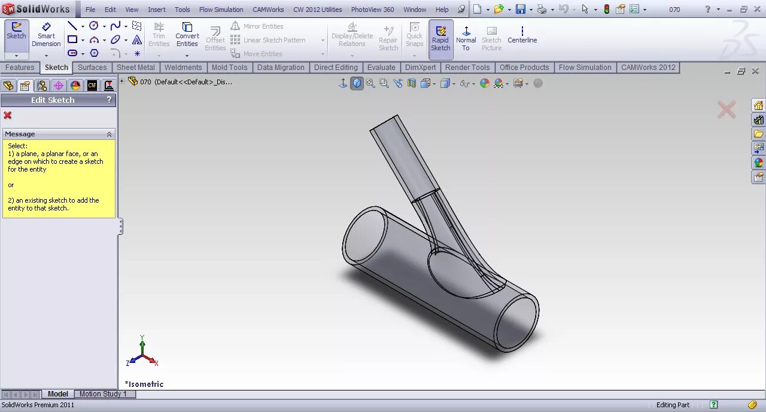The width and height of the screenshot is (766, 412).
Task: Open Save button dropdown arrow
Action: 531,10
